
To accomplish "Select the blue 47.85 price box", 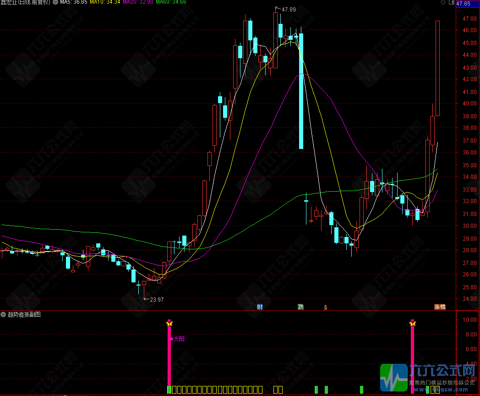I will pyautogui.click(x=468, y=3).
